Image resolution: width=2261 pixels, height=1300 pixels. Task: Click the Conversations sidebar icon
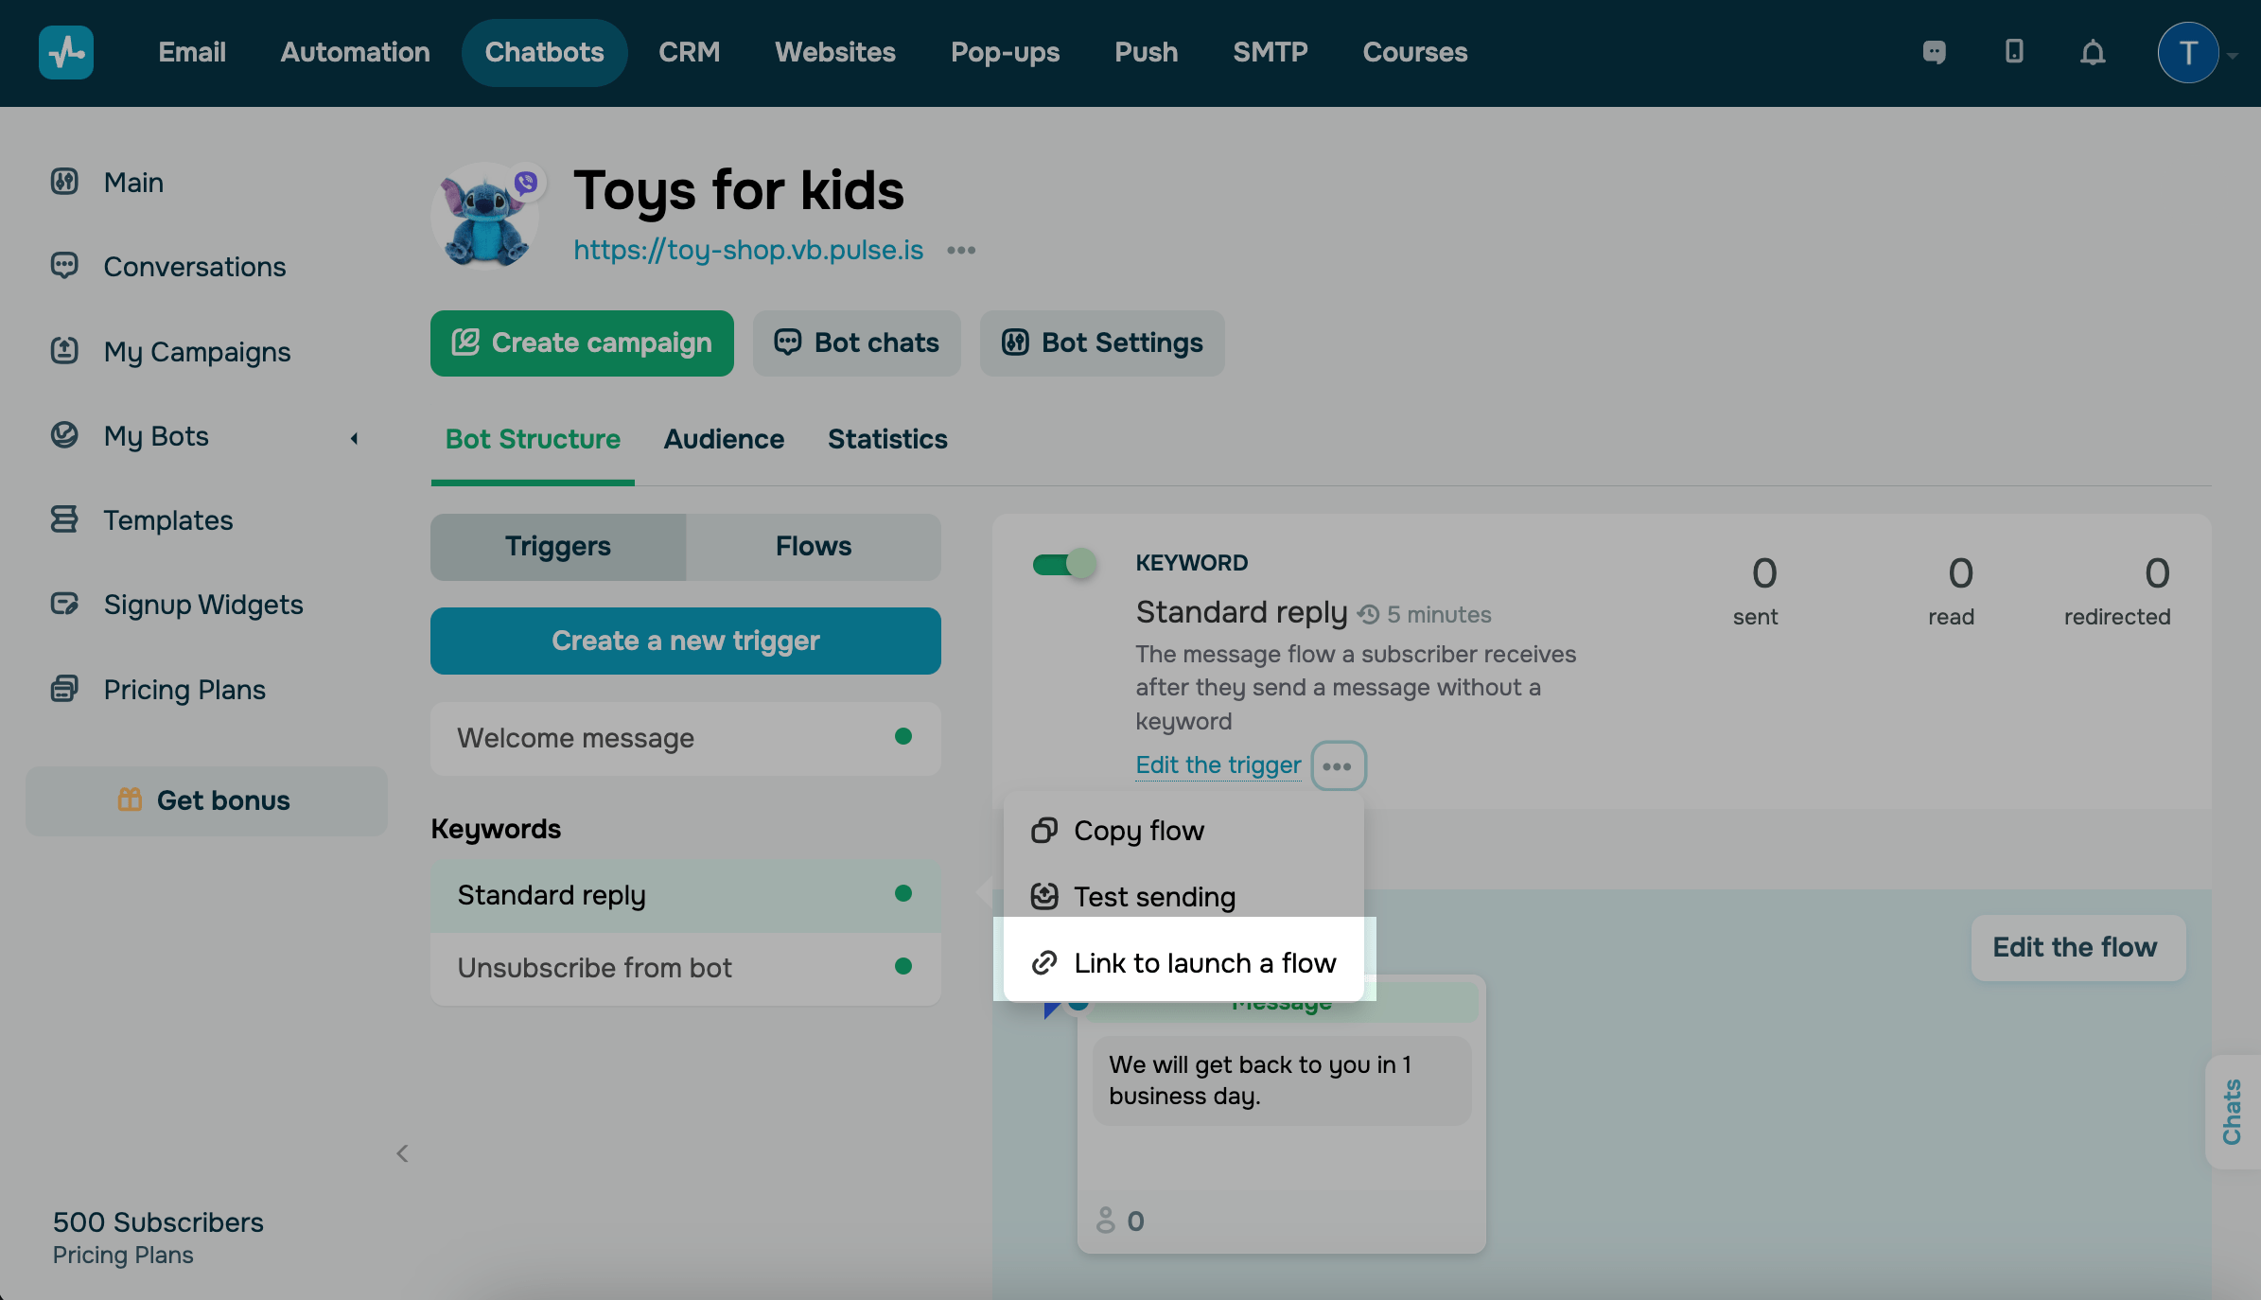tap(64, 266)
